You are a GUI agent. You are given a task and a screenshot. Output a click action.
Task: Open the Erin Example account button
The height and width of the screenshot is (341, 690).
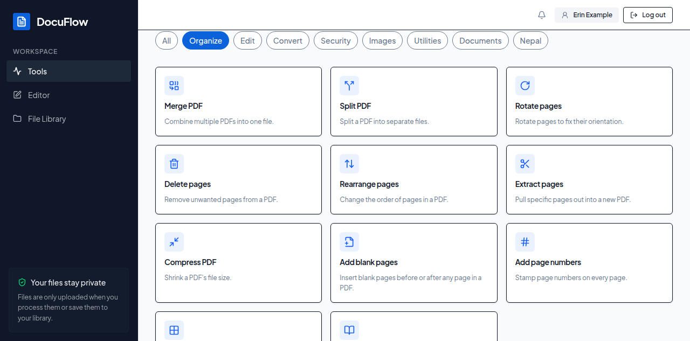(586, 15)
